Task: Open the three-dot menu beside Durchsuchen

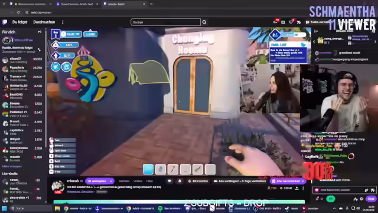Action: tap(63, 22)
